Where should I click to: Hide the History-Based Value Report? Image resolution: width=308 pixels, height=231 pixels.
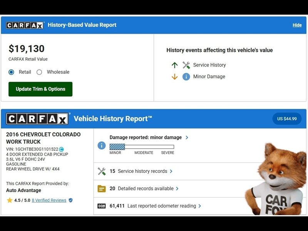[x=297, y=25]
